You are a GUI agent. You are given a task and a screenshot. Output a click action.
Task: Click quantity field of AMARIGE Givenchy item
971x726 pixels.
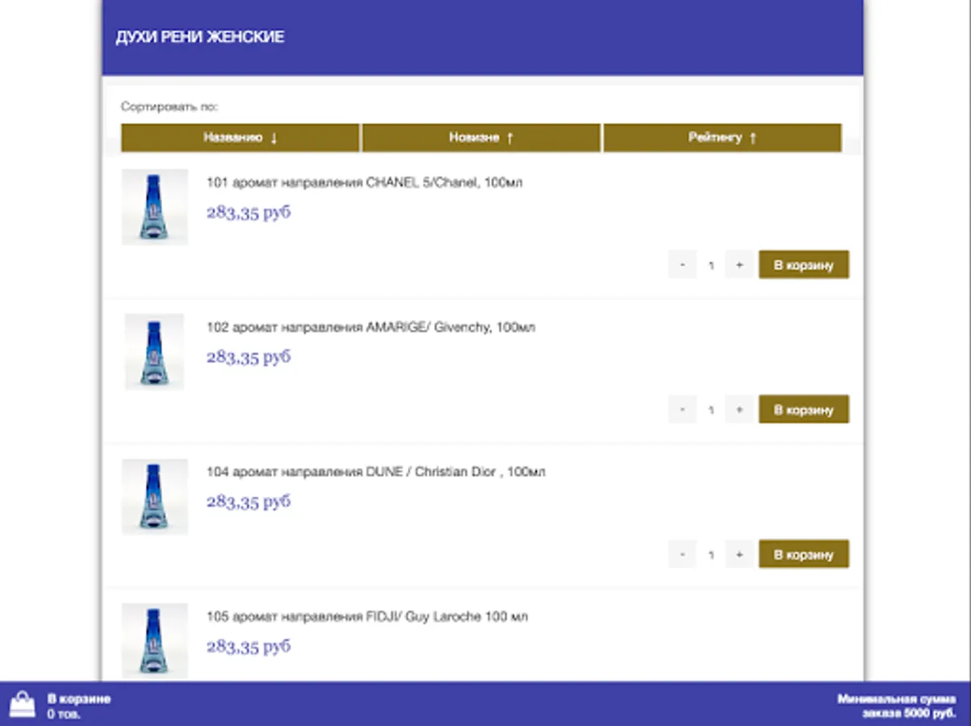[x=711, y=410]
